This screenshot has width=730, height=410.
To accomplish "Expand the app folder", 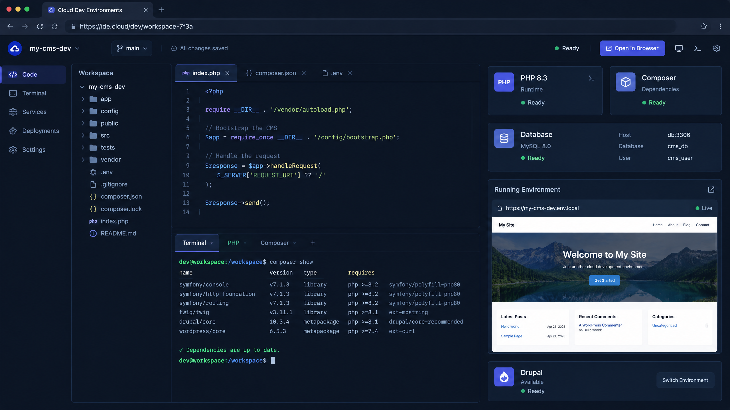I will click(x=83, y=99).
